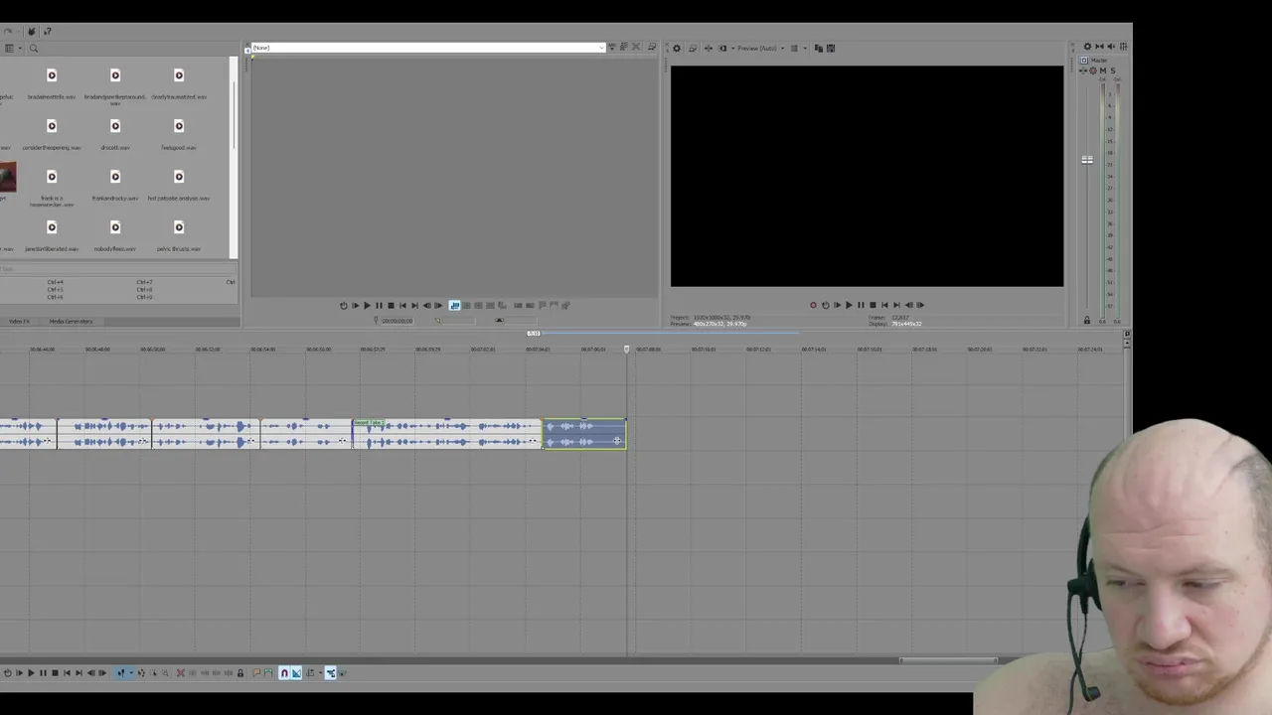Pause playback in video preview
Image resolution: width=1272 pixels, height=715 pixels.
point(861,305)
